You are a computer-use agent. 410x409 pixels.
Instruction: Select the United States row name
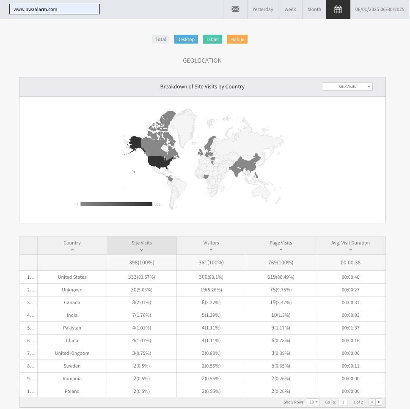(x=72, y=277)
